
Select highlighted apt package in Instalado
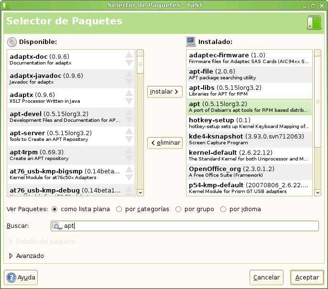coord(249,107)
